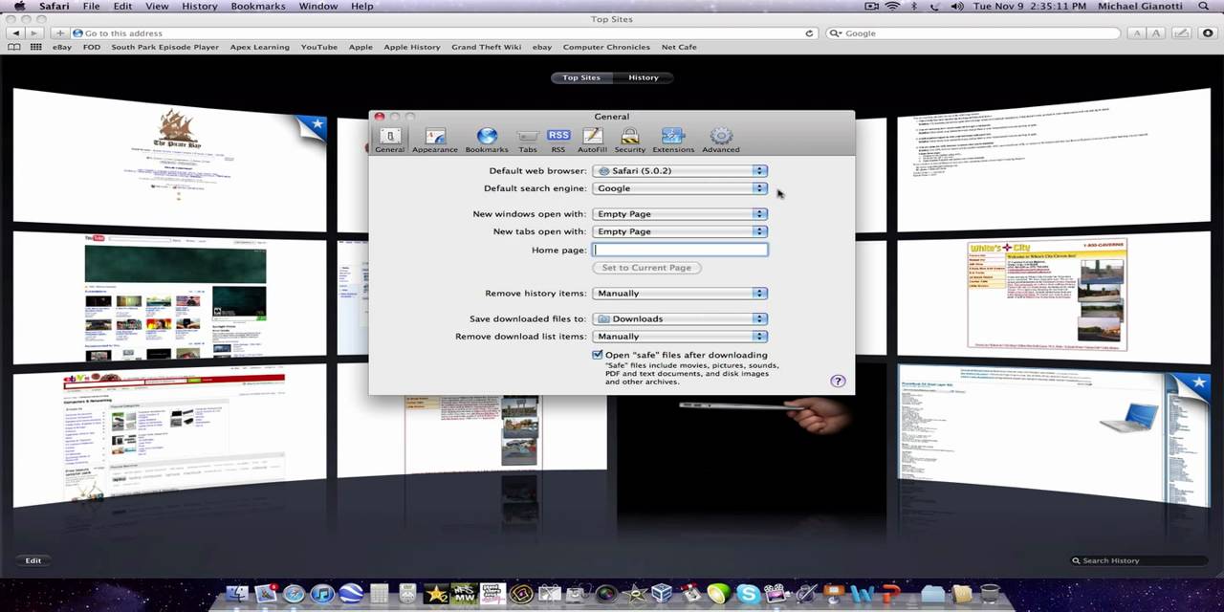
Task: Open Spotlight search magnifier in menu bar
Action: (x=1204, y=6)
